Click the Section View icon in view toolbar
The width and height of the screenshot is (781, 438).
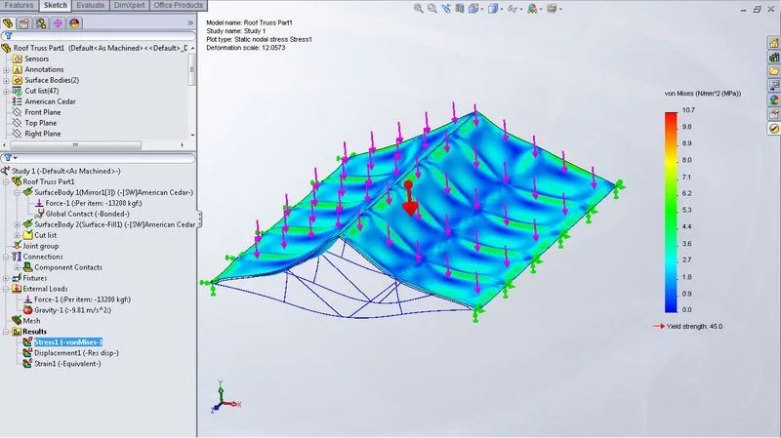click(x=460, y=8)
